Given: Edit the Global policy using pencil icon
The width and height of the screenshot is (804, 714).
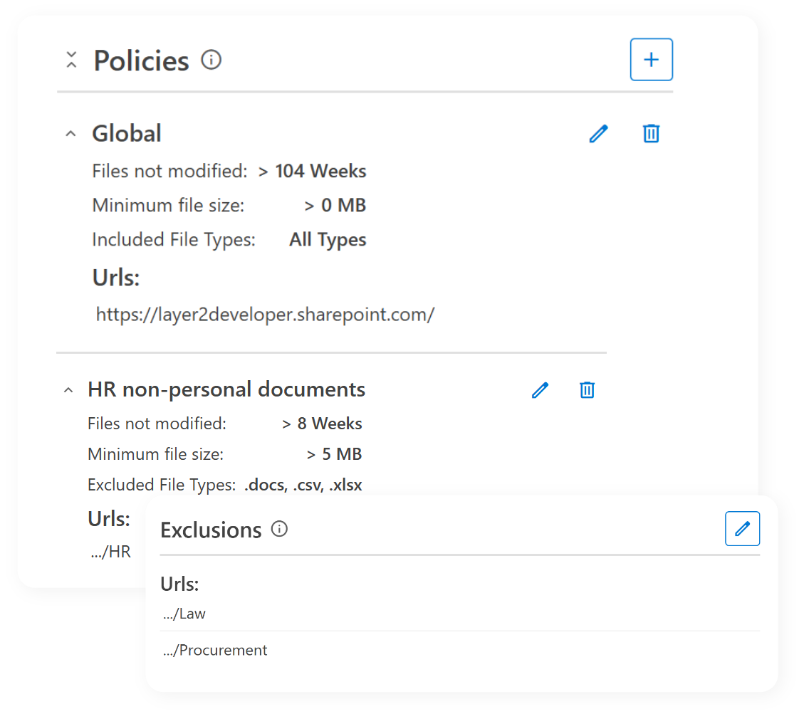Looking at the screenshot, I should (598, 133).
